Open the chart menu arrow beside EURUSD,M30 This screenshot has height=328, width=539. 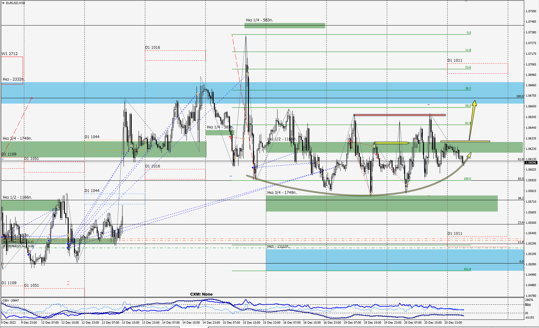pos(3,3)
